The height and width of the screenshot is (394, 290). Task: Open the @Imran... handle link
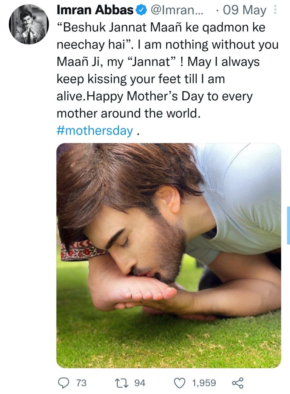coord(177,10)
